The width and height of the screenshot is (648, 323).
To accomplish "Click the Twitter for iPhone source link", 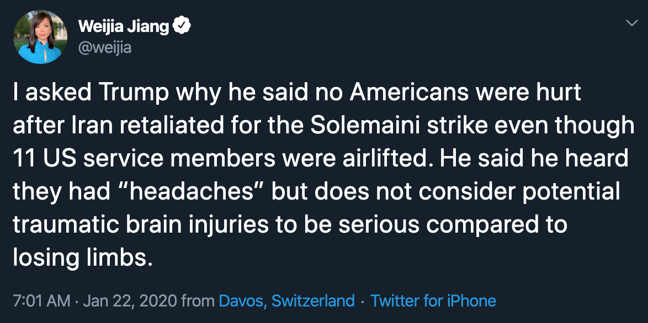I will point(433,301).
